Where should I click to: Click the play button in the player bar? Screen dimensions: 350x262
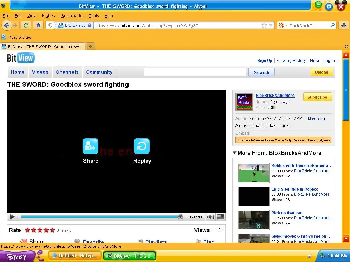12,217
